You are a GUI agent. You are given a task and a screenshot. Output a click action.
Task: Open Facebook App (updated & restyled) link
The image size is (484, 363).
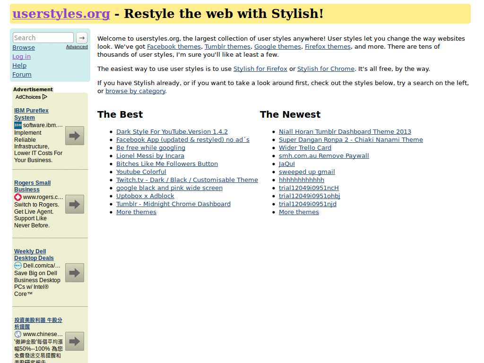[x=183, y=140]
